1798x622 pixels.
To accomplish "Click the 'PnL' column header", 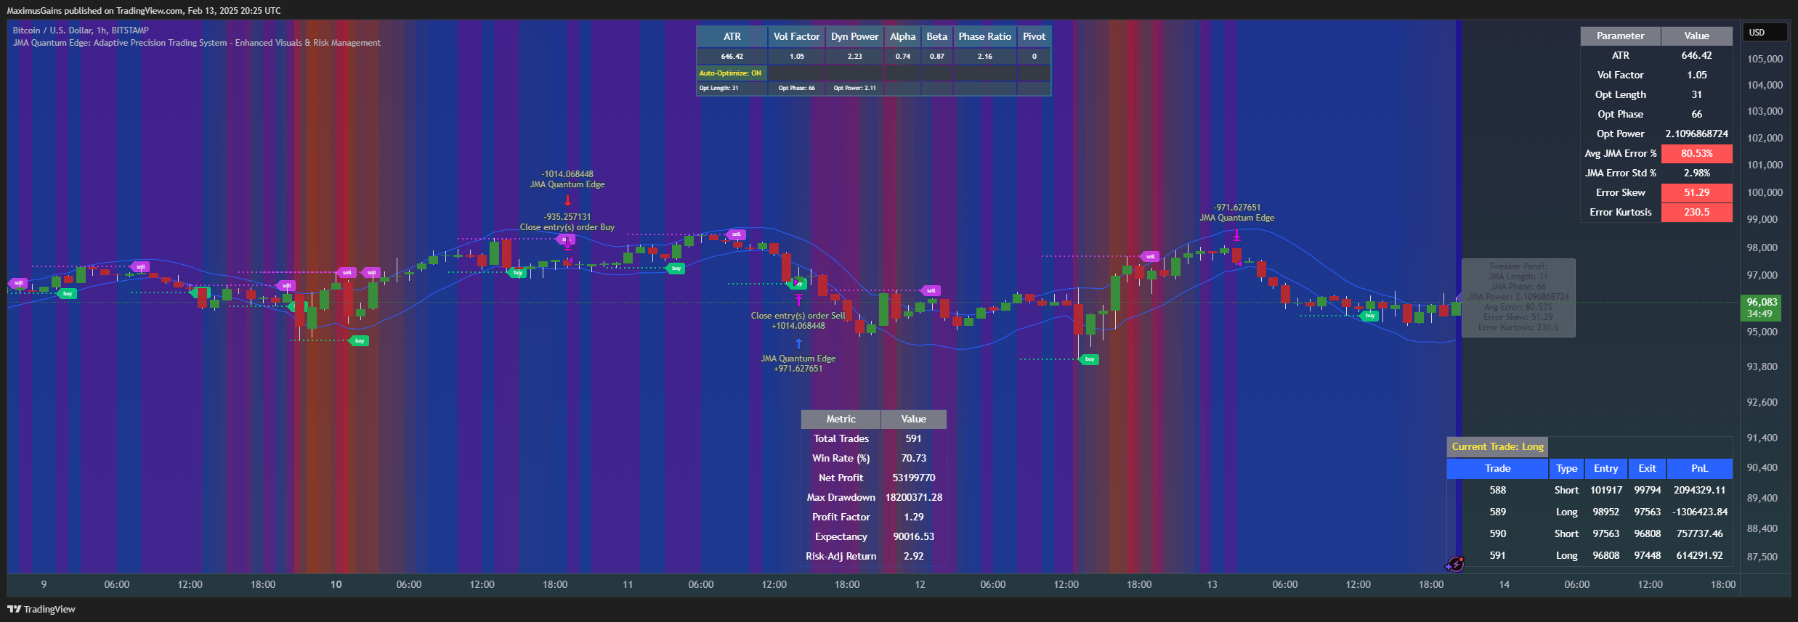I will pos(1699,469).
